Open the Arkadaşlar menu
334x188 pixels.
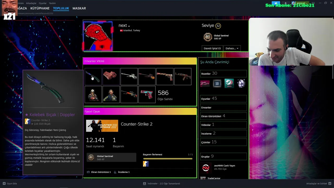(31, 3)
